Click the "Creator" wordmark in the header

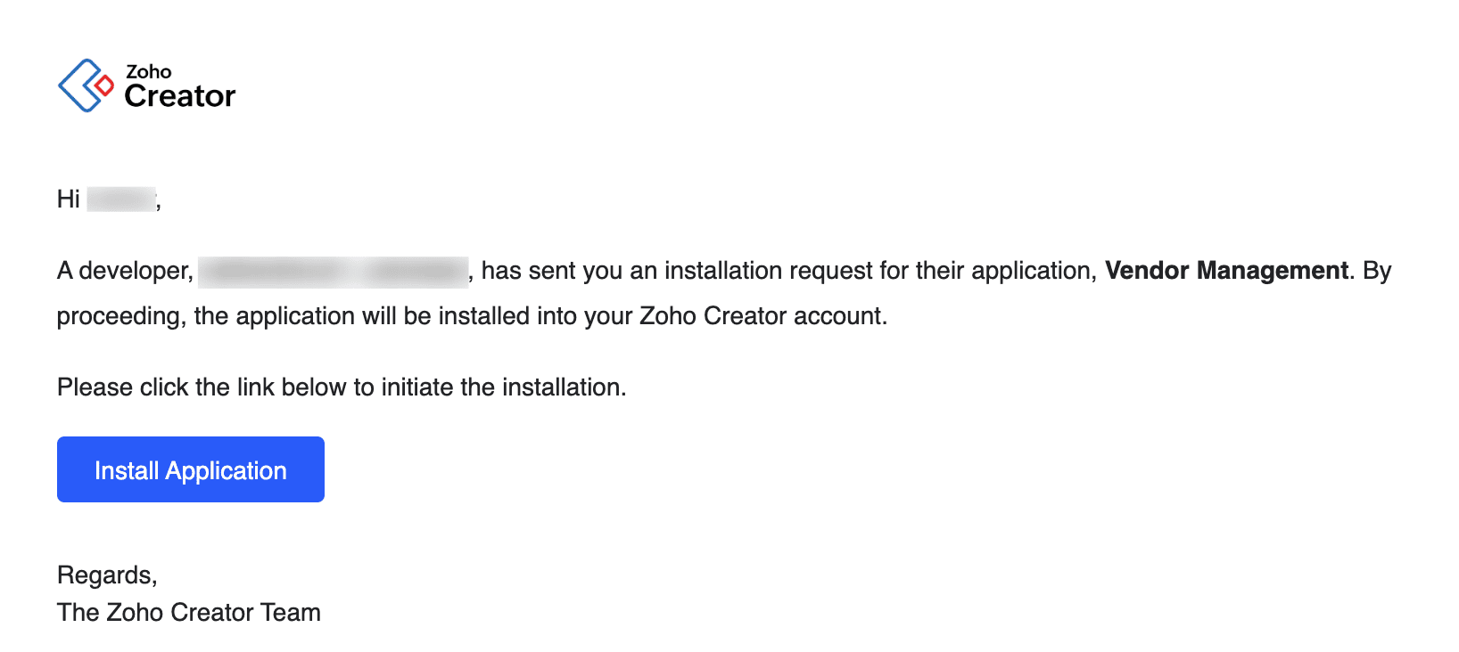[x=179, y=96]
